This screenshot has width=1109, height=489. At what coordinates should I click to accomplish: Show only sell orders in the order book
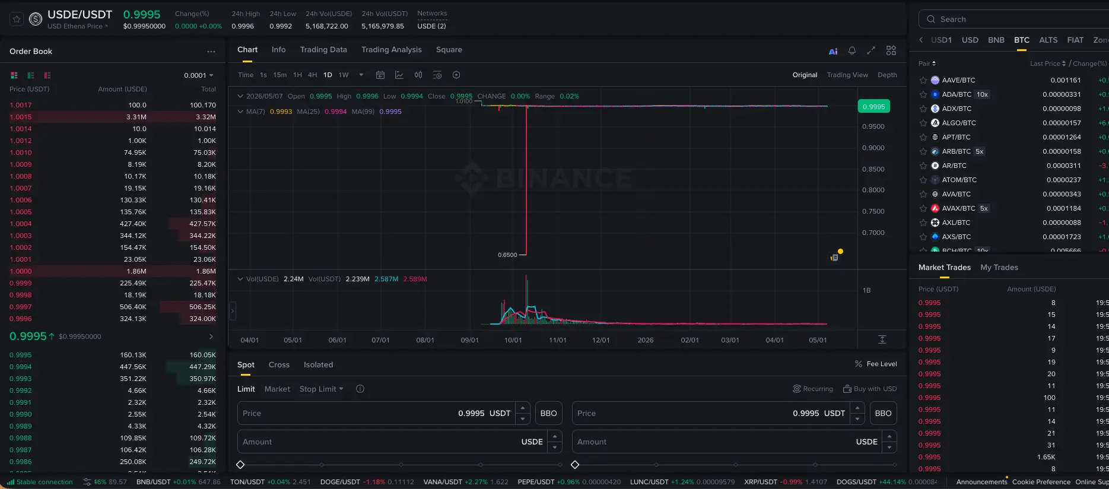(47, 75)
